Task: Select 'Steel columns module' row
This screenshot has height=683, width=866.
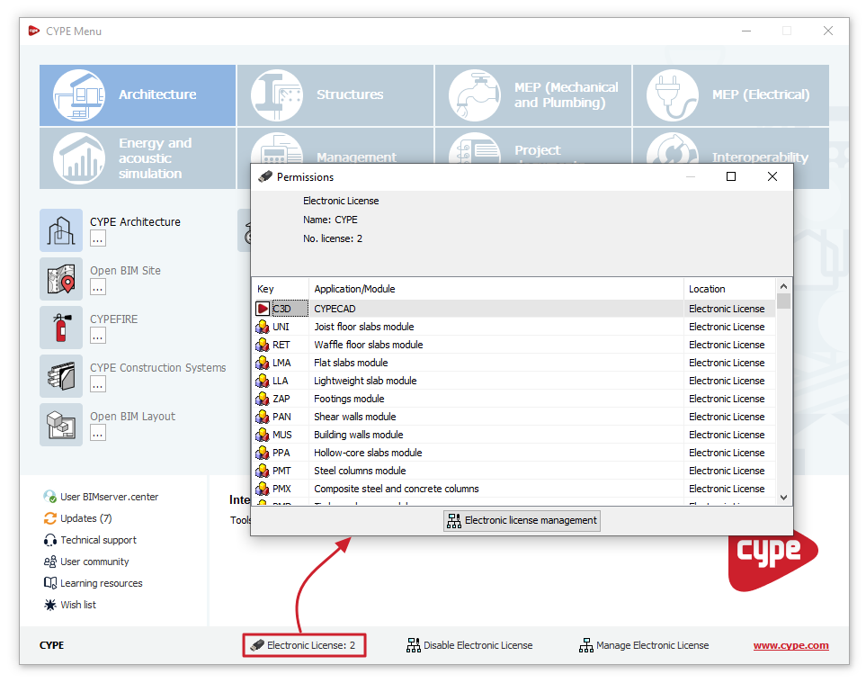Action: pyautogui.click(x=513, y=471)
